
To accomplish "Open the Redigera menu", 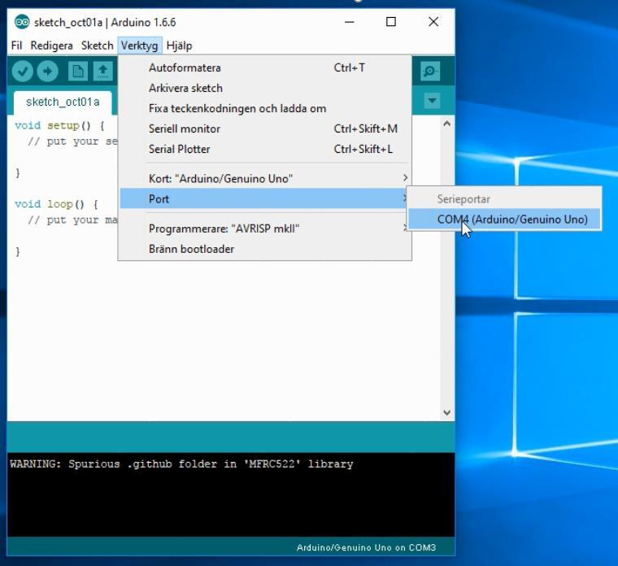I will click(51, 46).
